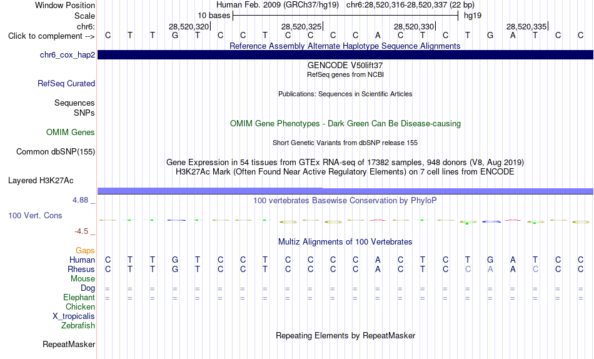Viewport: 594px width, 359px height.
Task: Open 'Repeating Elements by RepeatMasker' title
Action: (345, 336)
